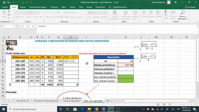
Task: Click column K header
Action: pos(126,37)
